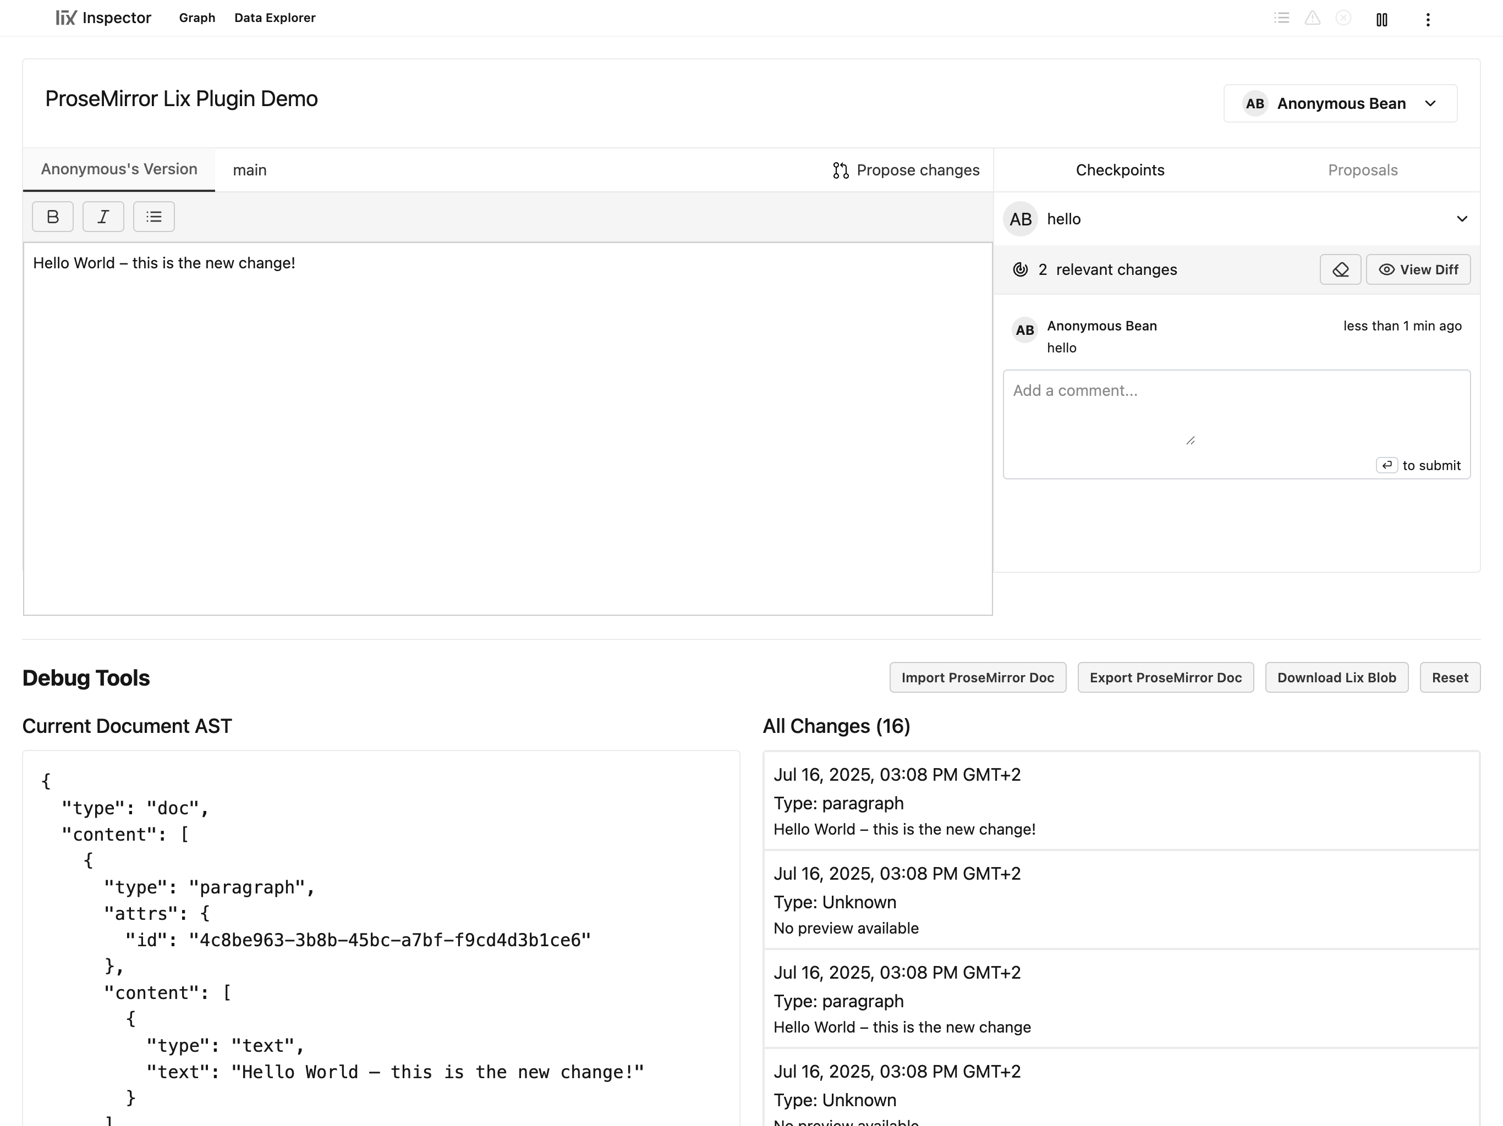Open the Anonymous Bean account dropdown
Viewport: 1503px width, 1126px height.
tap(1339, 103)
